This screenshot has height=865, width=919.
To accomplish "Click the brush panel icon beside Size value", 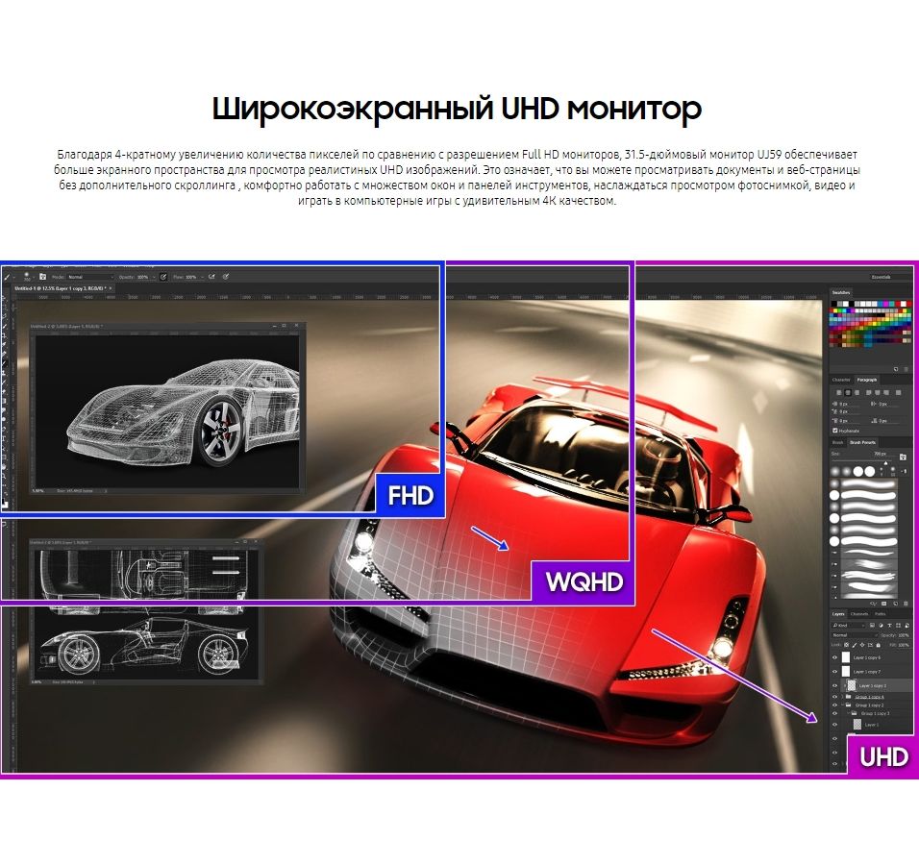I will click(x=904, y=457).
